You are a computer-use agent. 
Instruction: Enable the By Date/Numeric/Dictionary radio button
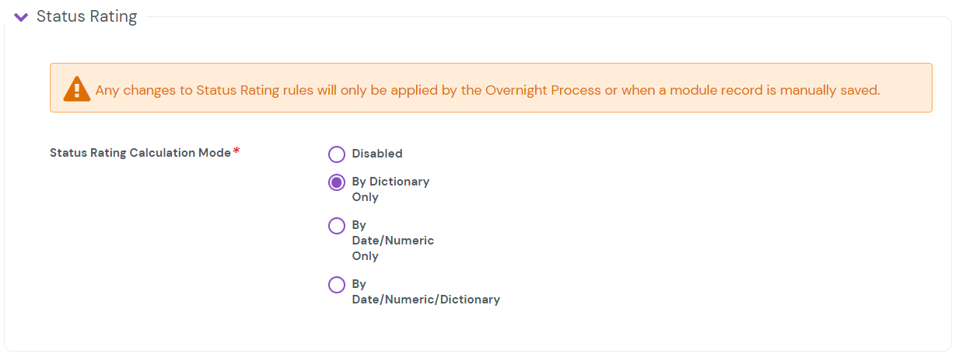[337, 285]
